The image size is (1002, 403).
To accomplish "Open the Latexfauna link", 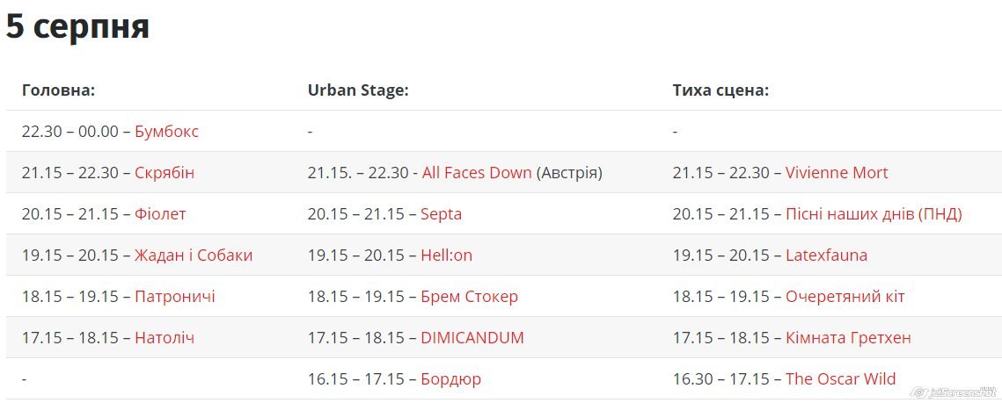I will click(x=826, y=255).
